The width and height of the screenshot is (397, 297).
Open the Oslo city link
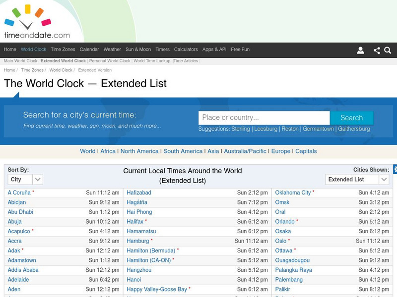click(x=281, y=241)
